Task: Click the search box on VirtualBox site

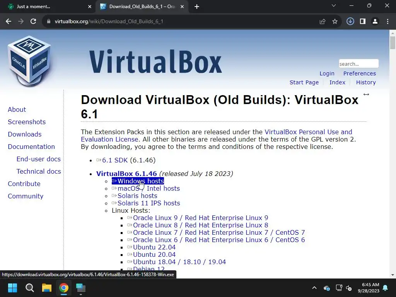Action: pyautogui.click(x=358, y=64)
